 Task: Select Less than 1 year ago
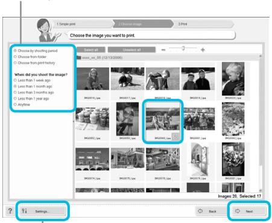pos(31,98)
